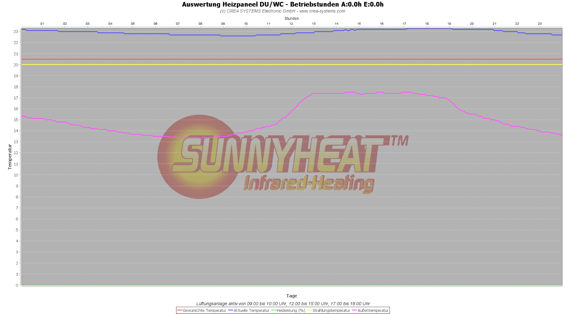Click temperature axis value '17'
The width and height of the screenshot is (566, 314).
pos(16,98)
